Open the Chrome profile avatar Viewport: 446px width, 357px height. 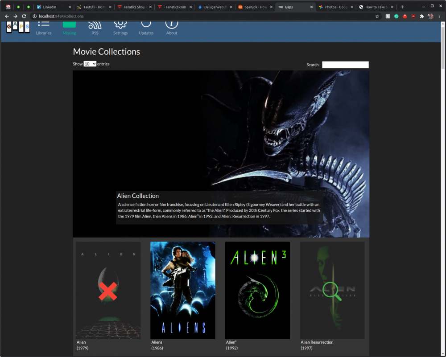[431, 16]
